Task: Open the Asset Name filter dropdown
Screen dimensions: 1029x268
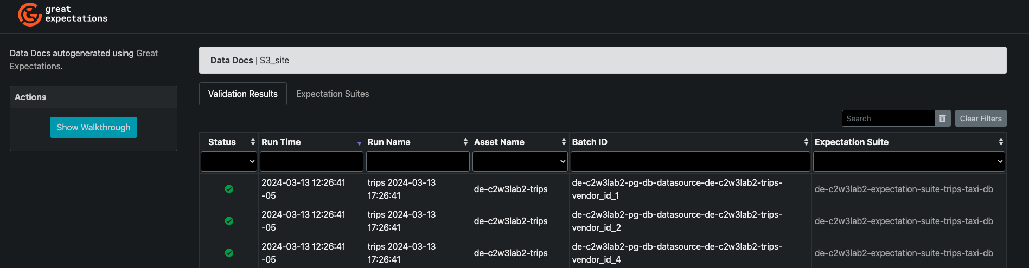Action: (520, 161)
